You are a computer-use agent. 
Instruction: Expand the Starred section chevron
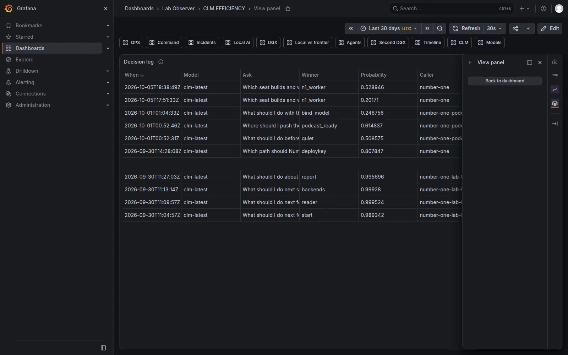pos(108,37)
